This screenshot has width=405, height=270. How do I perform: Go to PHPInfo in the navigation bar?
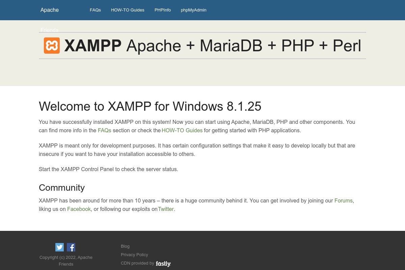coord(163,10)
